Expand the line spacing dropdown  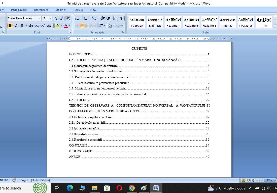coord(105,26)
